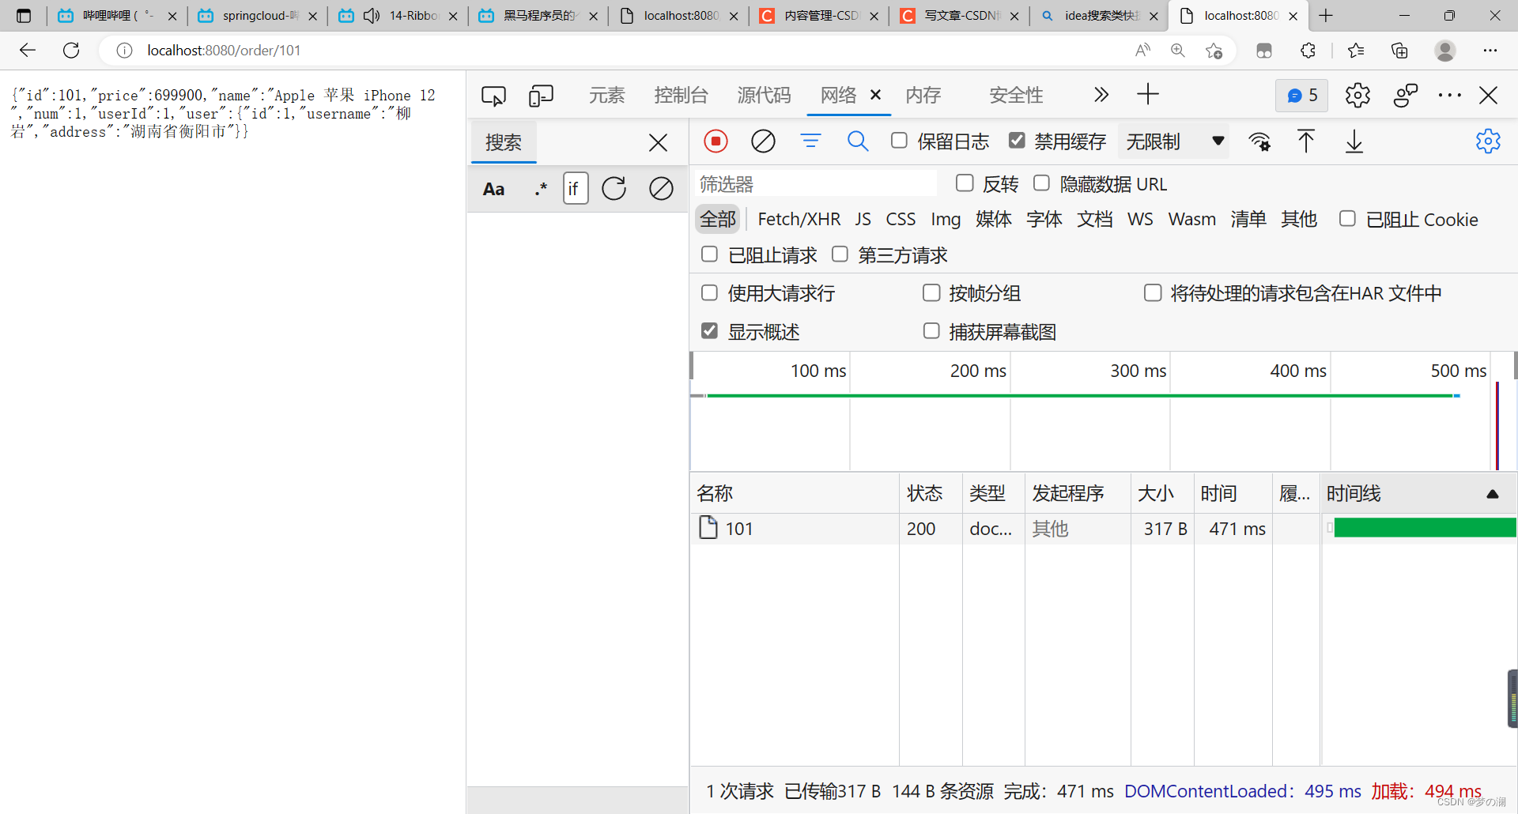The height and width of the screenshot is (814, 1518).
Task: Filter requests by WS type
Action: coord(1140,219)
